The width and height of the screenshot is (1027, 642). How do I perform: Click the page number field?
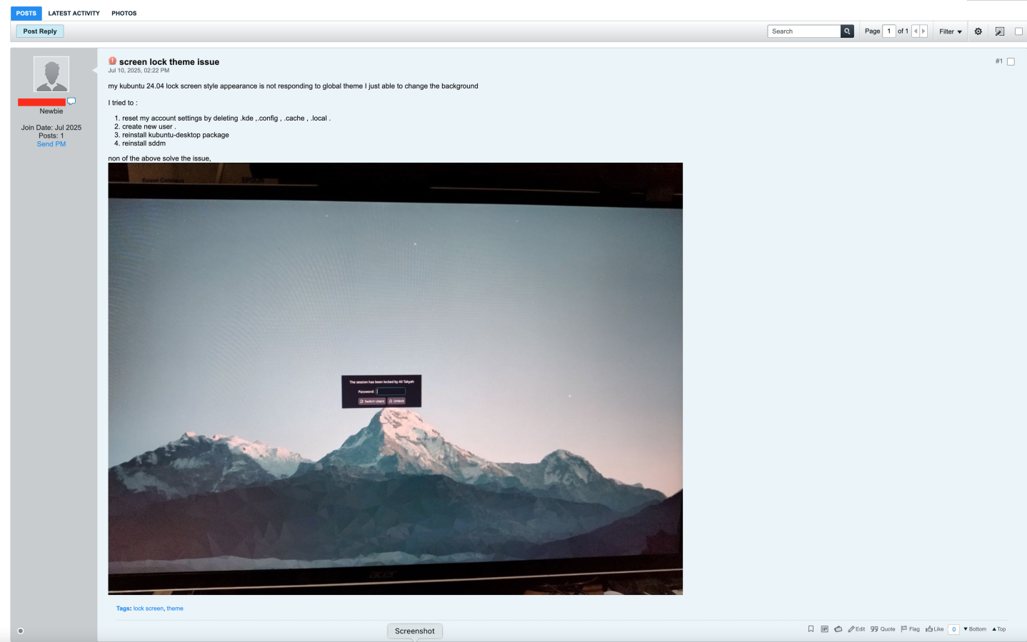tap(889, 31)
